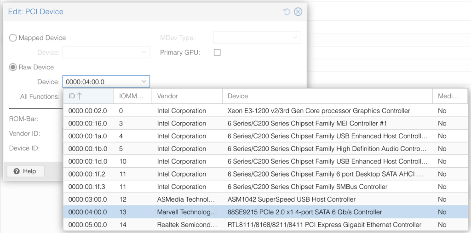This screenshot has width=471, height=233.
Task: Click ID cell 0000:05:00.0
Action: pyautogui.click(x=87, y=225)
